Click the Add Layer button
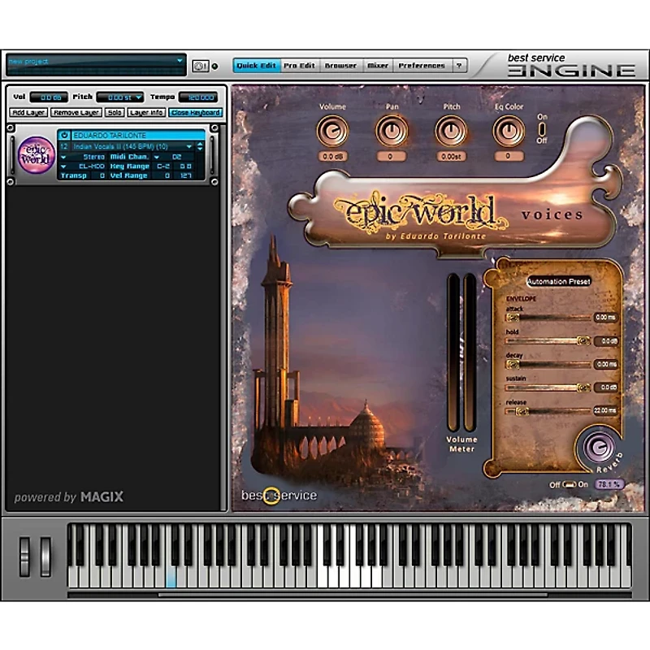Image resolution: width=650 pixels, height=650 pixels. click(28, 113)
